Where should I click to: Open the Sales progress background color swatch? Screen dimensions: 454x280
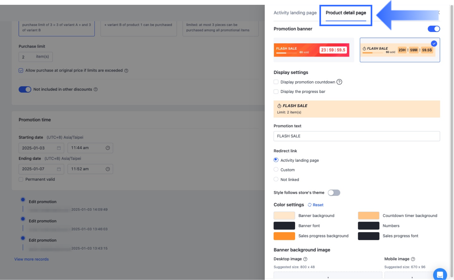284,236
